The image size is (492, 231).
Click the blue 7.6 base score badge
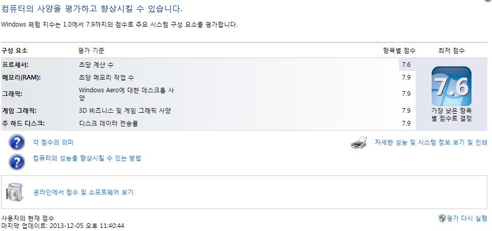[x=451, y=86]
